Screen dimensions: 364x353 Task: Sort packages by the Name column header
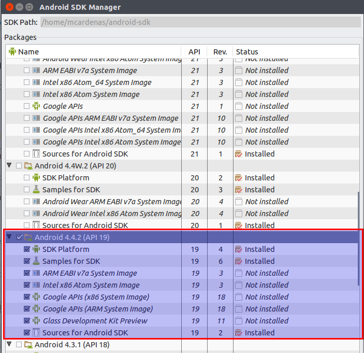[x=94, y=51]
